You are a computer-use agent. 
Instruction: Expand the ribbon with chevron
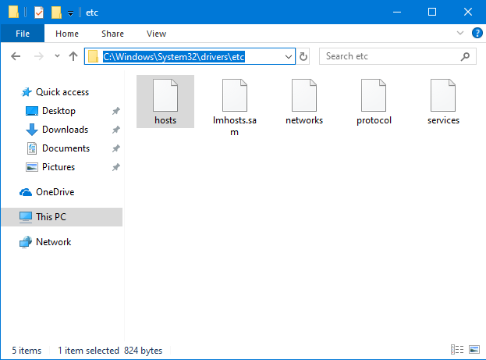(x=459, y=34)
